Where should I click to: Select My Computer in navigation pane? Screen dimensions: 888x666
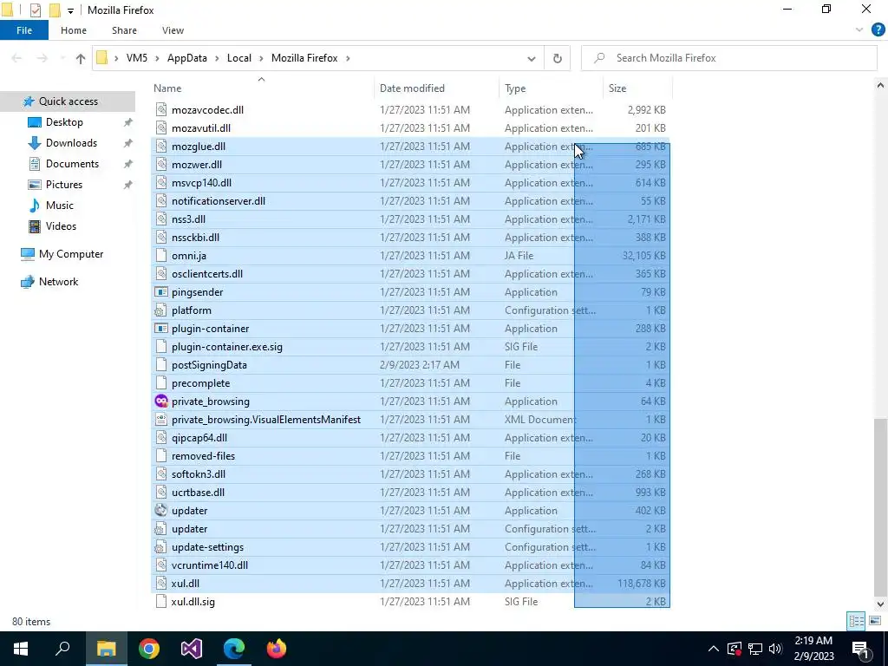(71, 254)
